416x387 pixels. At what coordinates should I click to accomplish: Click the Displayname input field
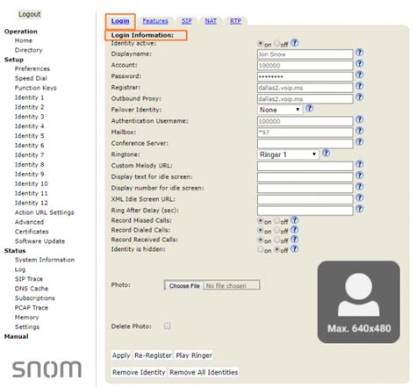coord(305,54)
